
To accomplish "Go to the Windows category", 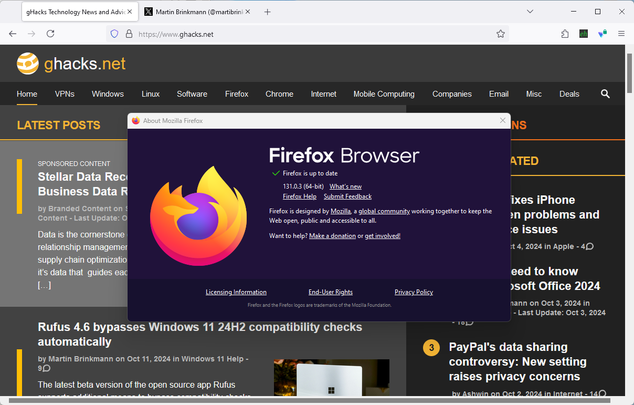I will click(x=108, y=94).
